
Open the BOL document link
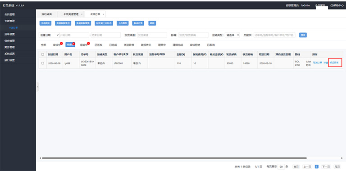[297, 62]
